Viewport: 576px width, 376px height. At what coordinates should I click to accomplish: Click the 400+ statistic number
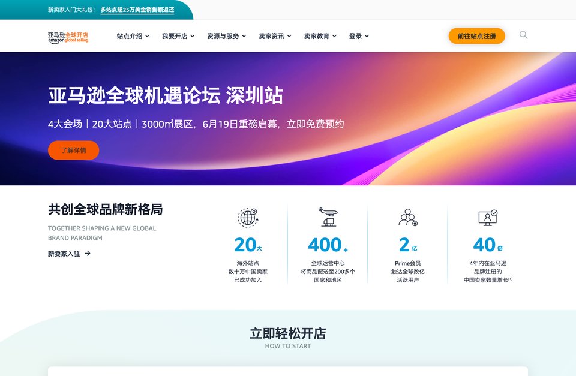point(328,245)
